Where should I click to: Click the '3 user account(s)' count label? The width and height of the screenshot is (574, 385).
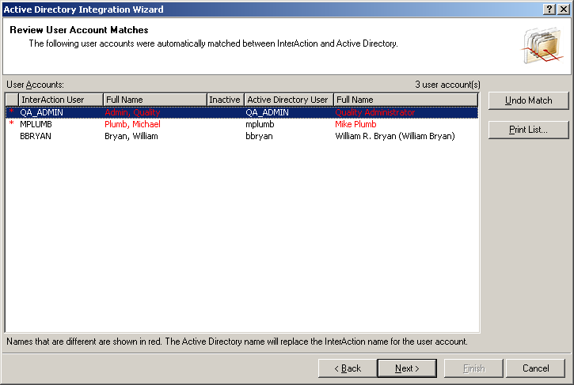point(447,85)
